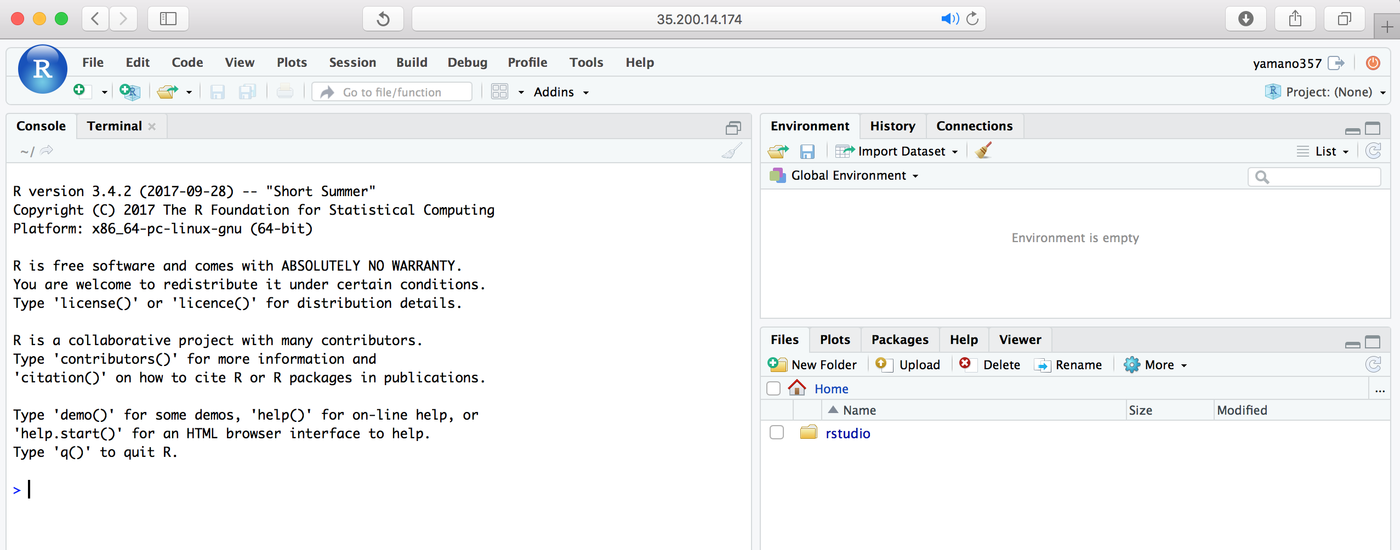Viewport: 1400px width, 550px height.
Task: Click the Home breadcrumb link
Action: tap(831, 389)
